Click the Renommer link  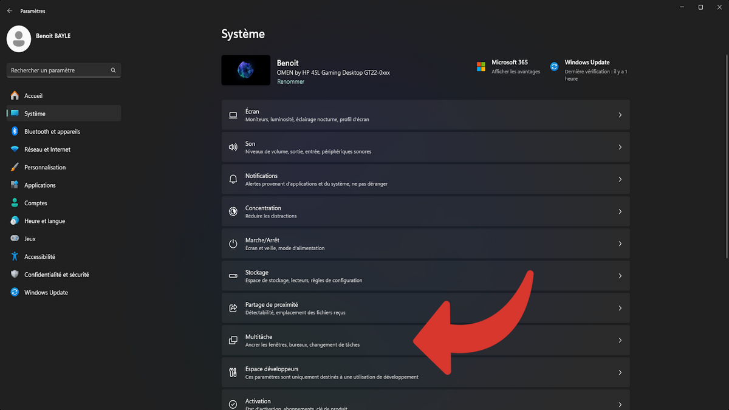click(291, 82)
